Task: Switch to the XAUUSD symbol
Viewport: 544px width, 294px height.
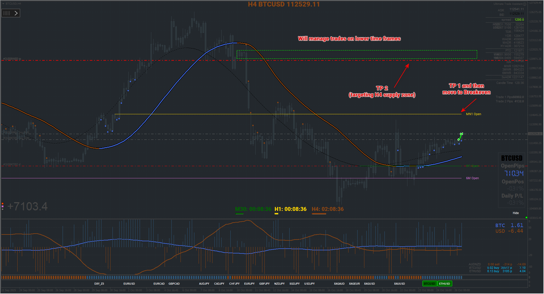Action: 399,284
